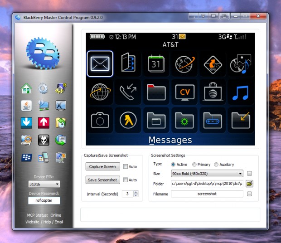
Task: Open the green house Home icon
Action: pyautogui.click(x=26, y=88)
